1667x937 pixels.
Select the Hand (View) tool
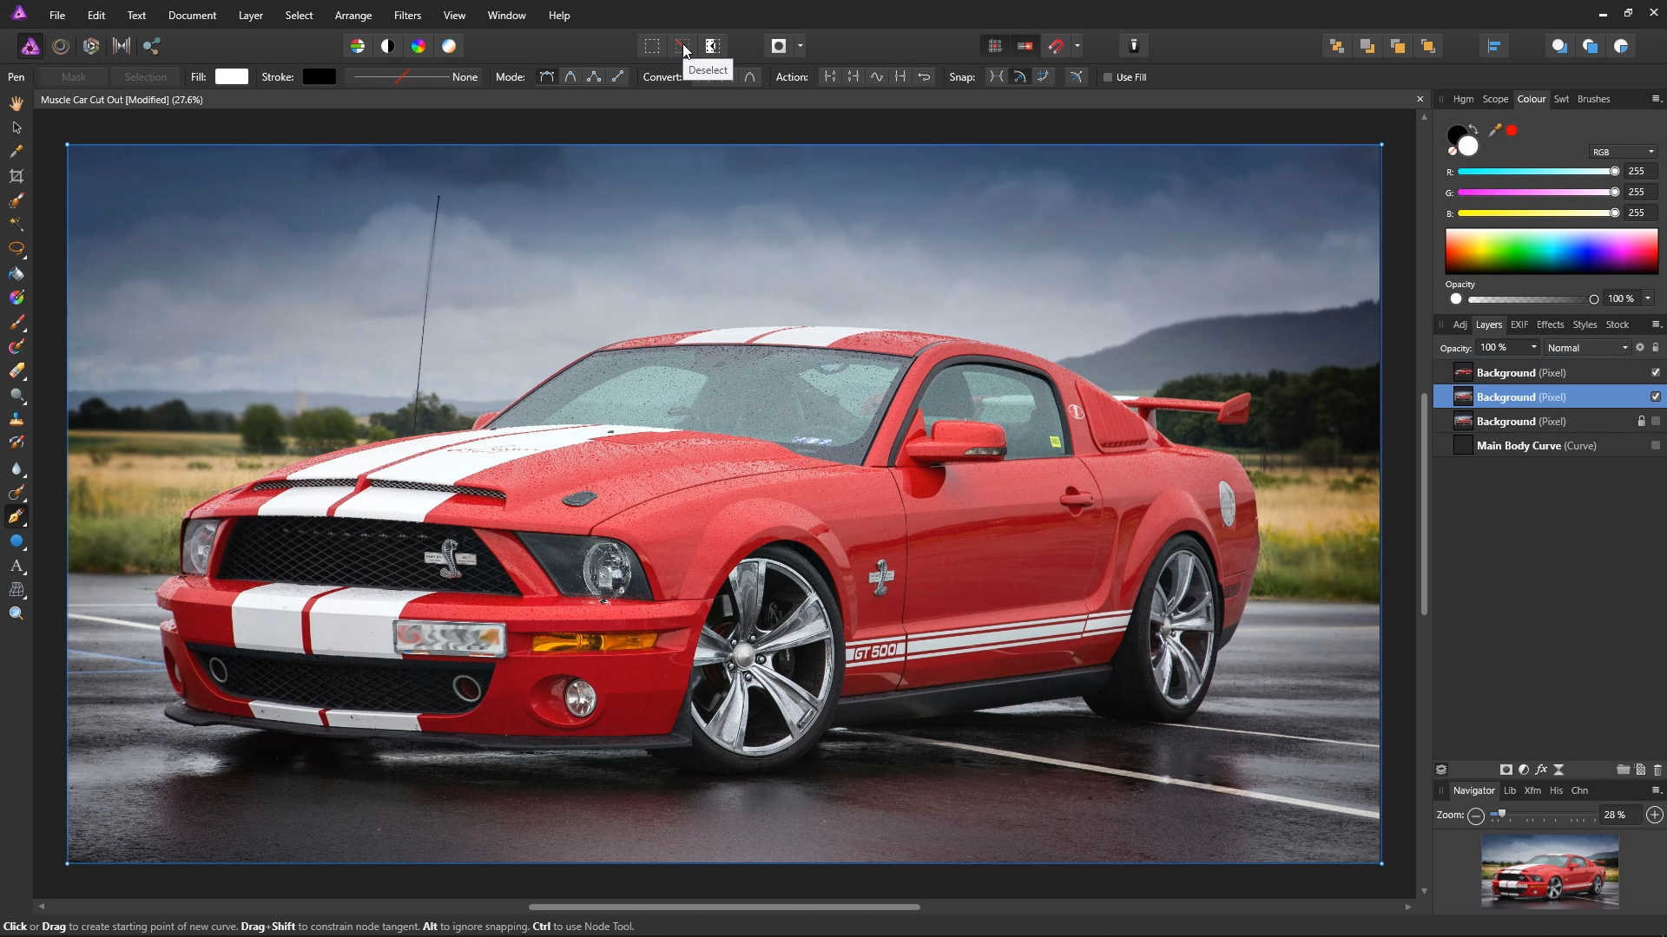pyautogui.click(x=16, y=103)
